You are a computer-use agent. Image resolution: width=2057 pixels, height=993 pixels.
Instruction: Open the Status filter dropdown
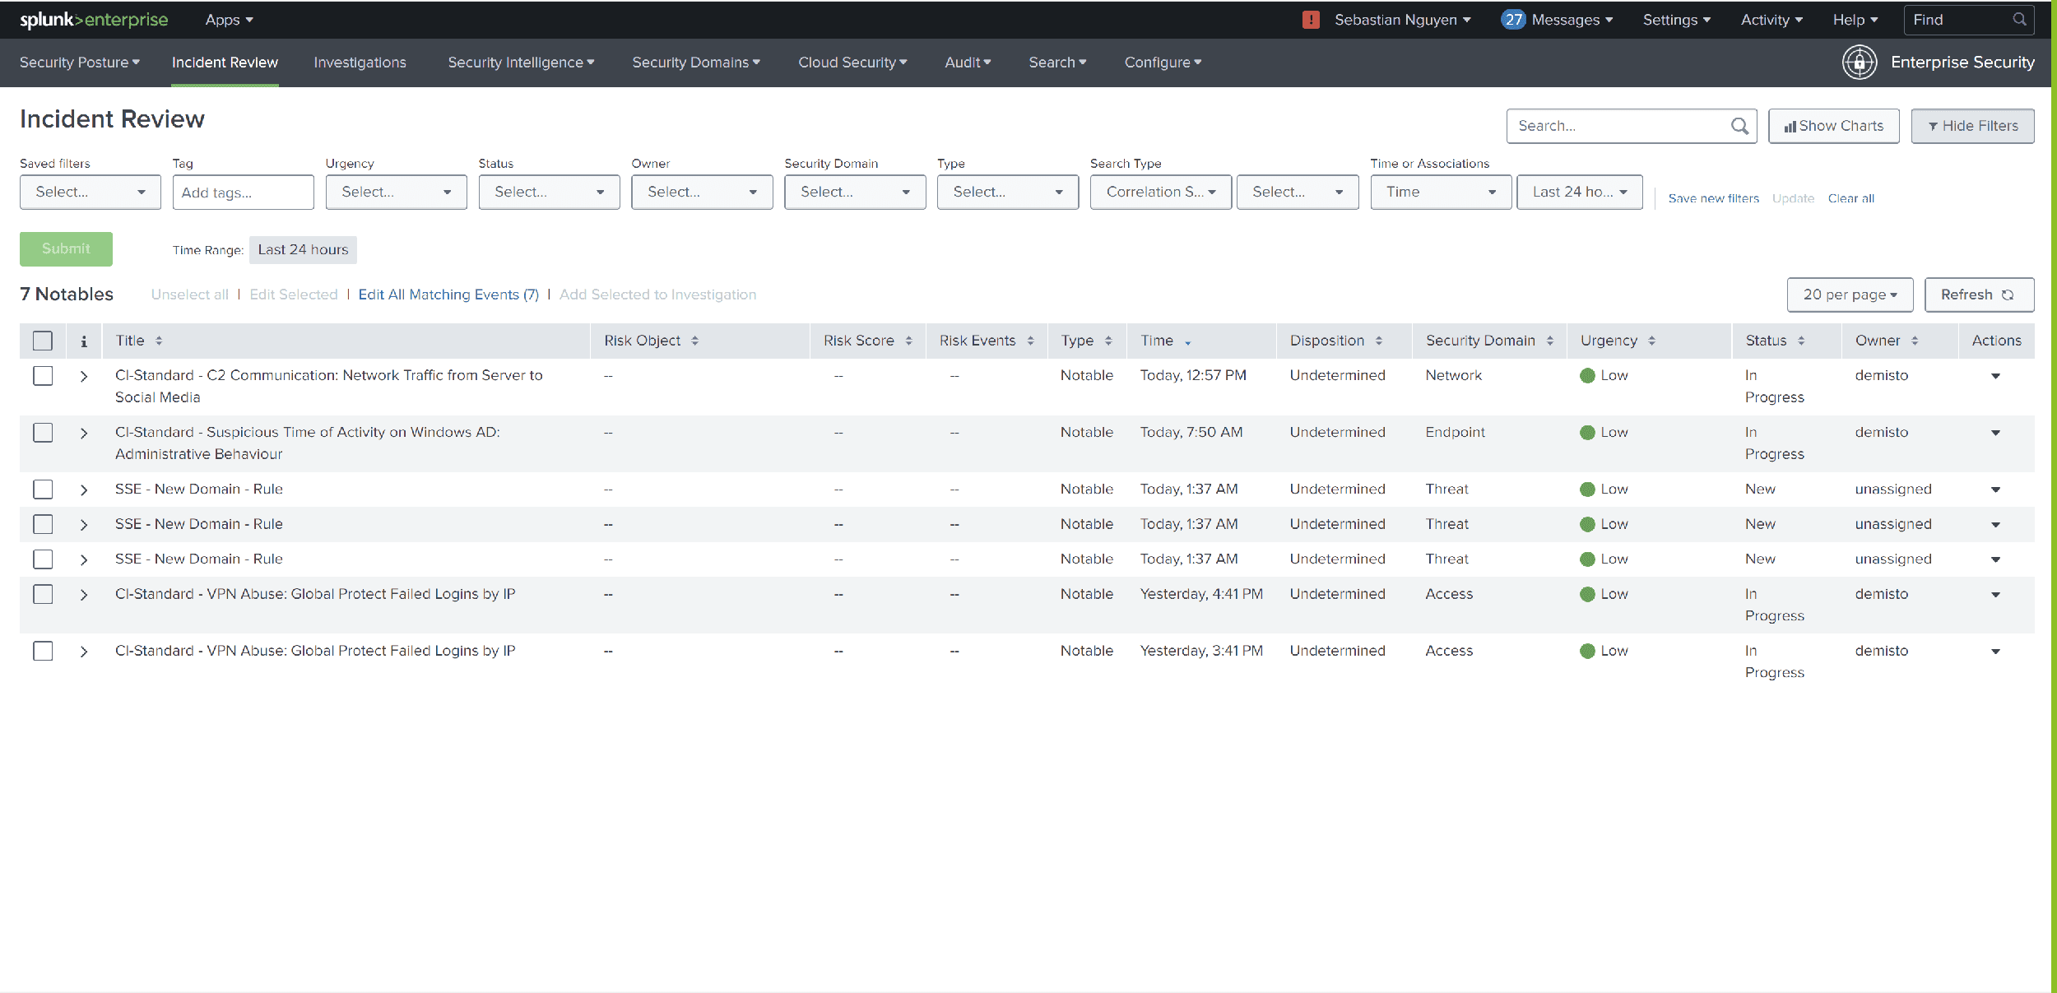click(x=549, y=192)
